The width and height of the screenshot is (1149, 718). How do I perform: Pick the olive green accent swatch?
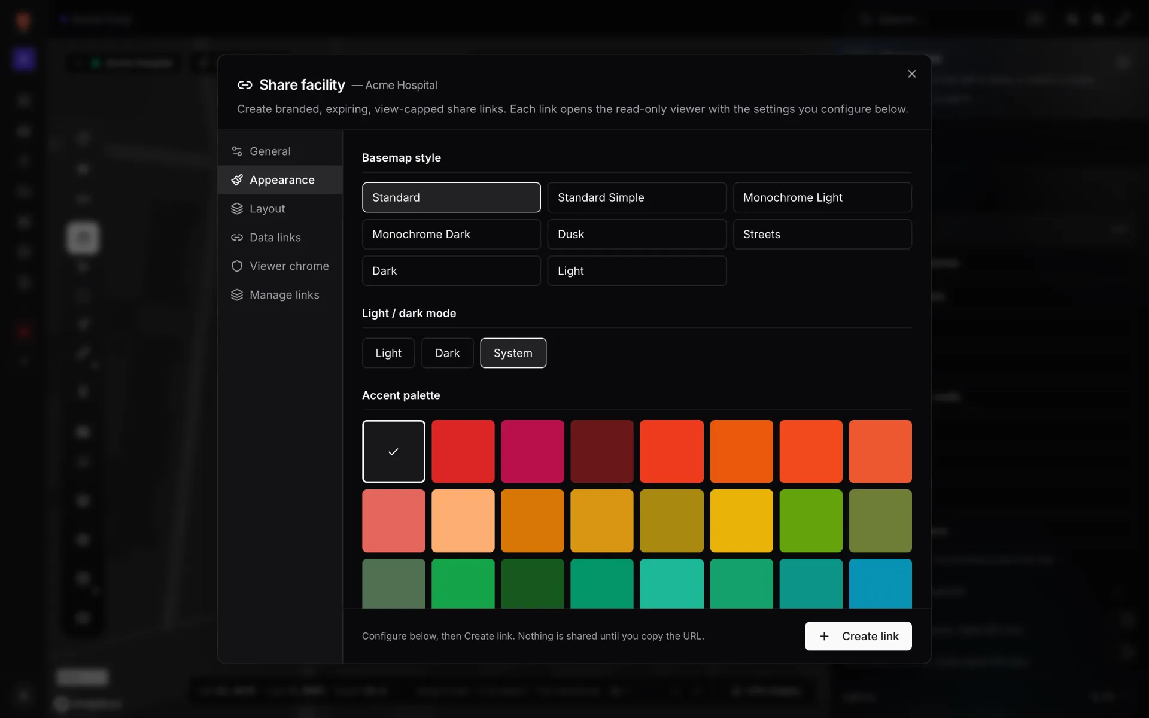click(880, 521)
